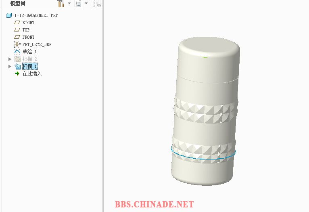Click the blue 扫描 1 sweep icon
Image resolution: width=309 pixels, height=212 pixels.
(17, 67)
